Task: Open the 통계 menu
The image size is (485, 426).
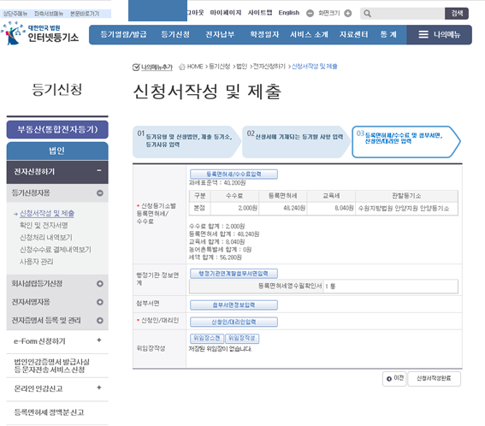Action: pos(388,34)
